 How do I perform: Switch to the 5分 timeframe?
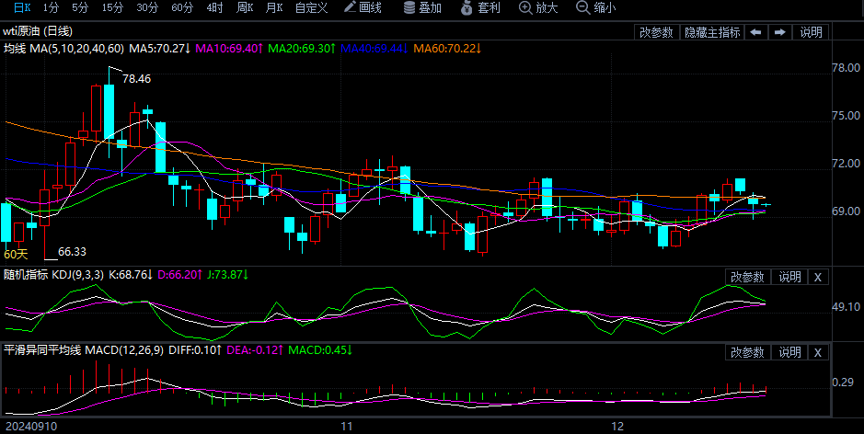click(x=80, y=8)
